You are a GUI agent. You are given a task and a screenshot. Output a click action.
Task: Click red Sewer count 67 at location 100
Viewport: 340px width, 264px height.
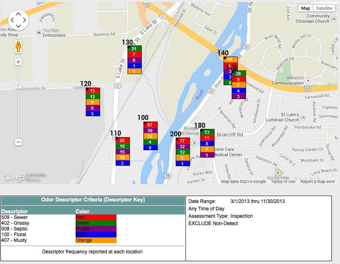(150, 124)
